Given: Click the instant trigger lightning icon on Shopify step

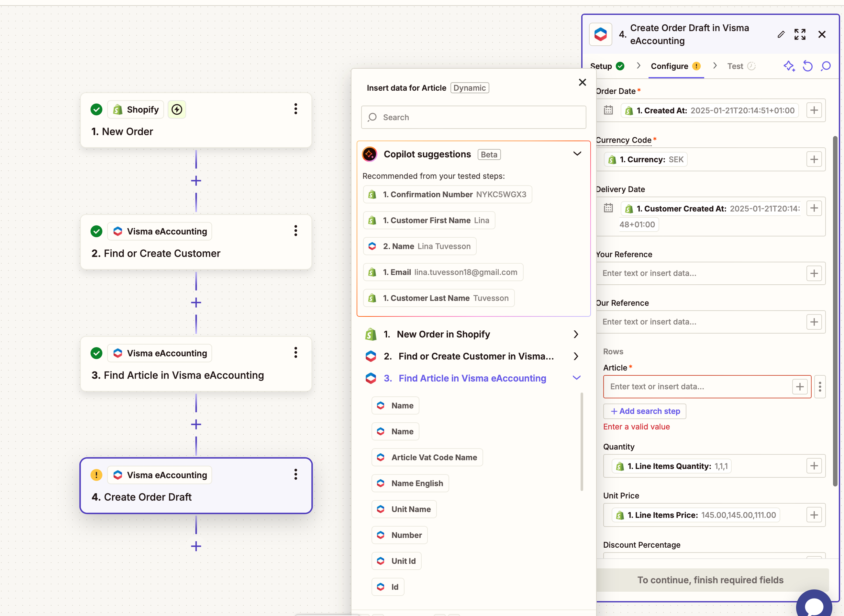Looking at the screenshot, I should (x=177, y=109).
